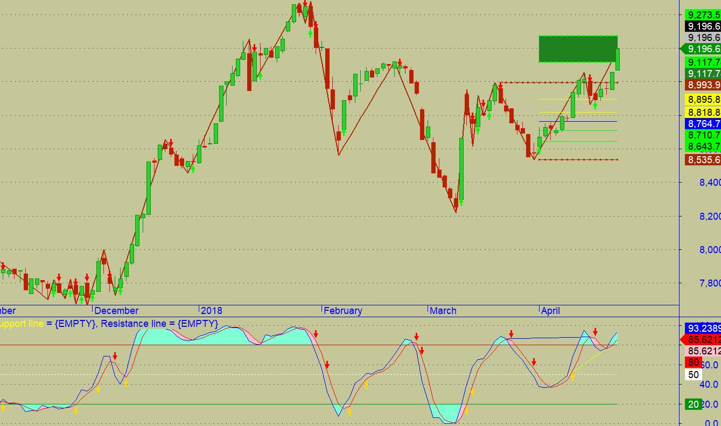Viewport: 721px width, 426px height.
Task: Click the green 8,643.7 price label
Action: (703, 146)
